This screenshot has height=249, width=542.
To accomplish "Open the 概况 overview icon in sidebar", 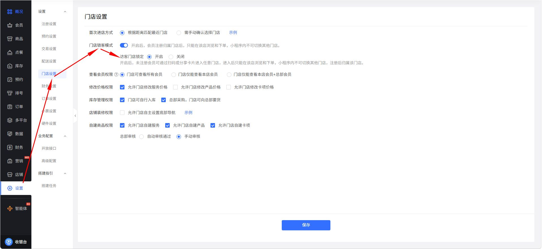I will point(10,12).
